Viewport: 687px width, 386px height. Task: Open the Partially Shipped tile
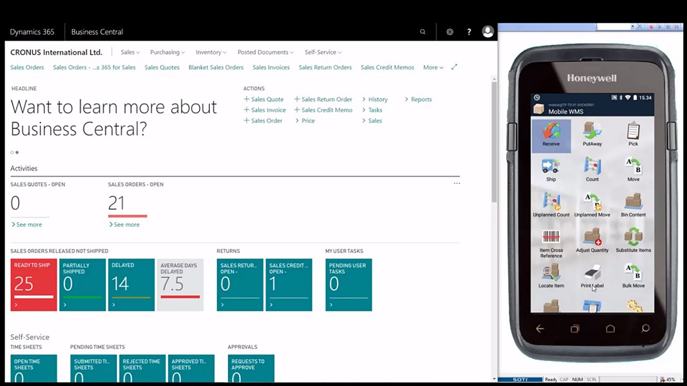[82, 285]
